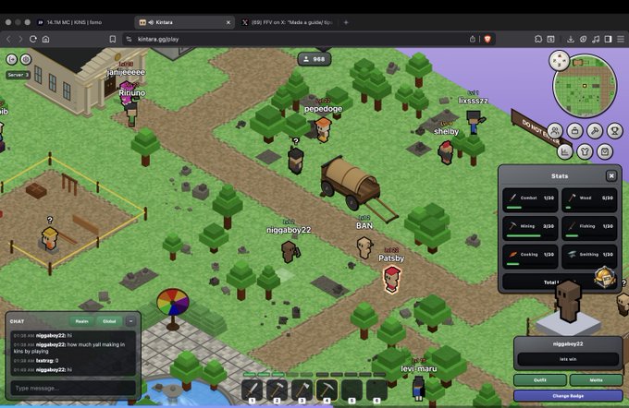Screen dimensions: 629x408
Task: Click the Server 3 label
Action: click(x=18, y=75)
